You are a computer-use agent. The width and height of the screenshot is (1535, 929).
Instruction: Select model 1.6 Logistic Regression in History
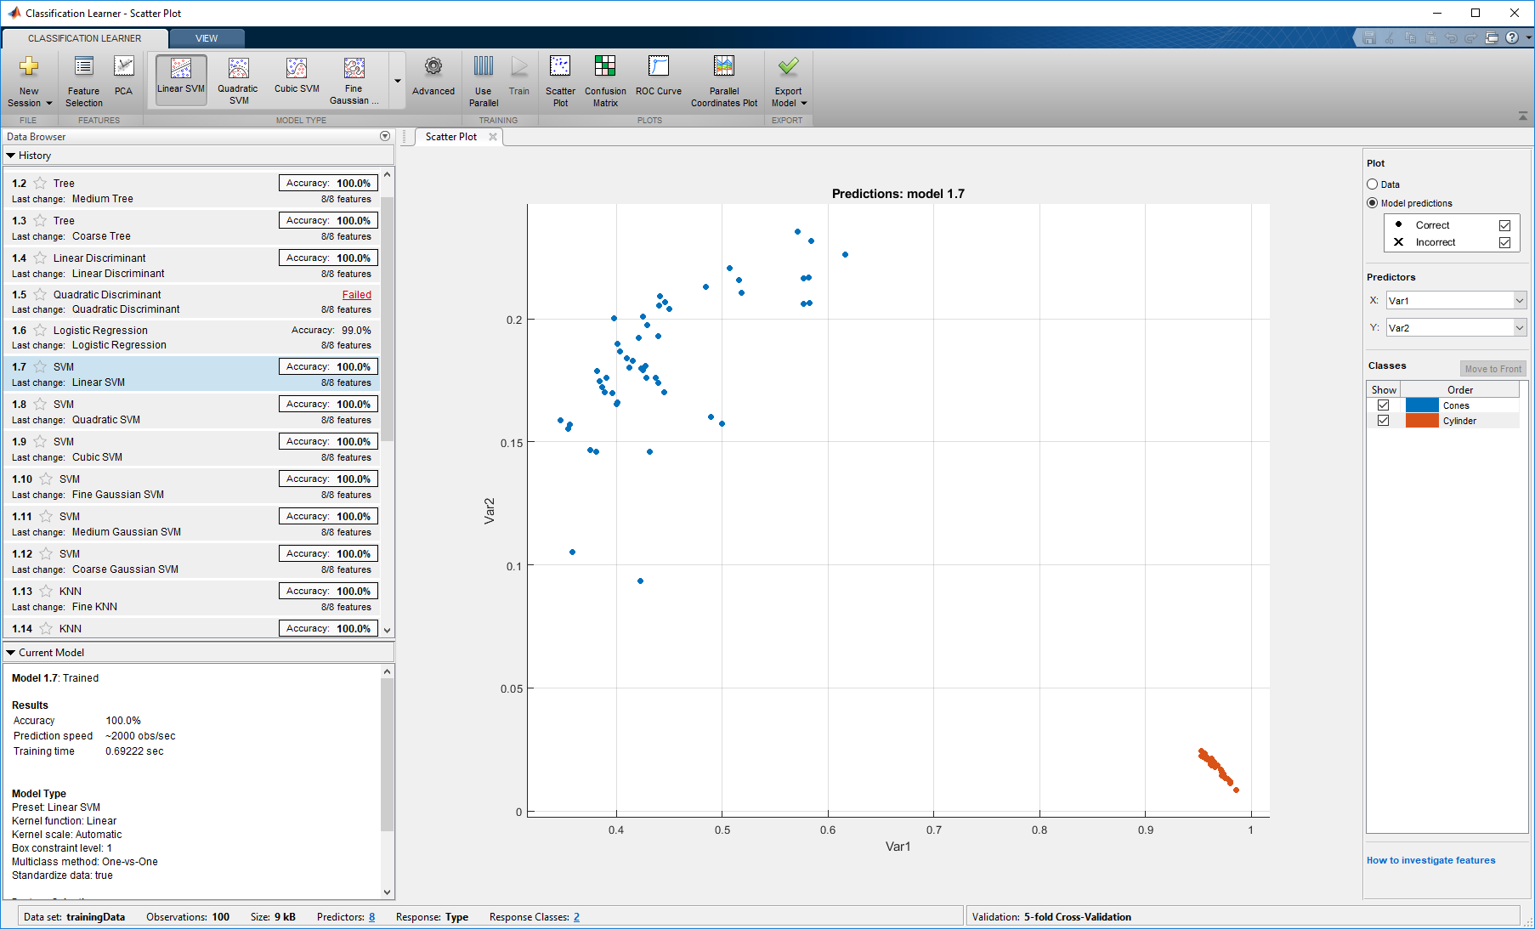click(x=192, y=337)
